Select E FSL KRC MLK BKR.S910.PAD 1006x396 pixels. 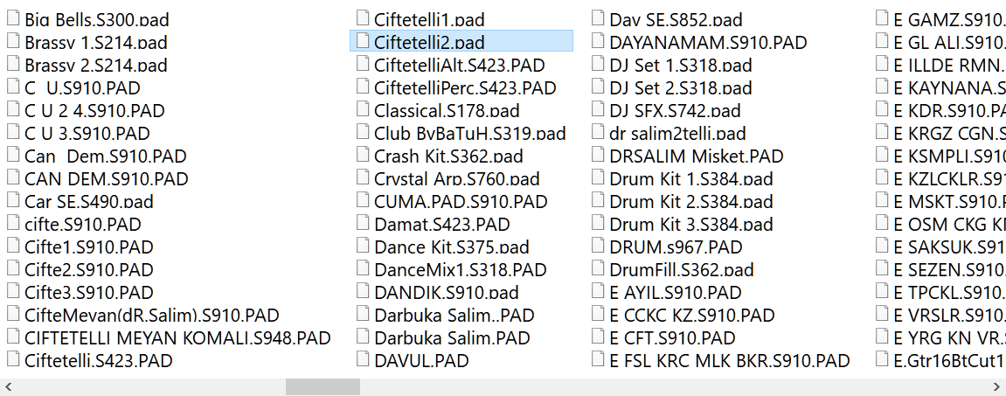729,360
